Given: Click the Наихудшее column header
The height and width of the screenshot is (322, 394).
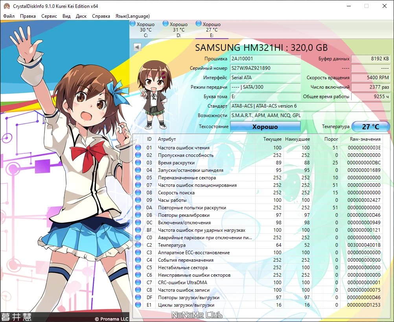Looking at the screenshot, I should [x=297, y=139].
